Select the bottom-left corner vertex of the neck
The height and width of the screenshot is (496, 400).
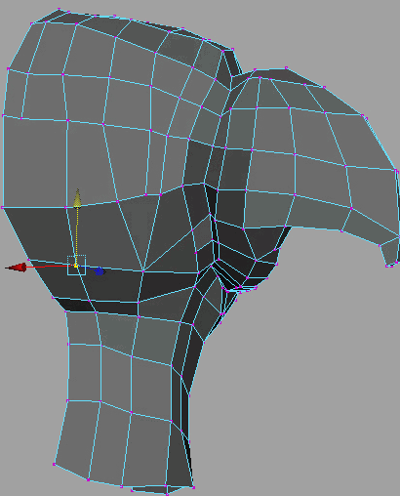pyautogui.click(x=54, y=464)
